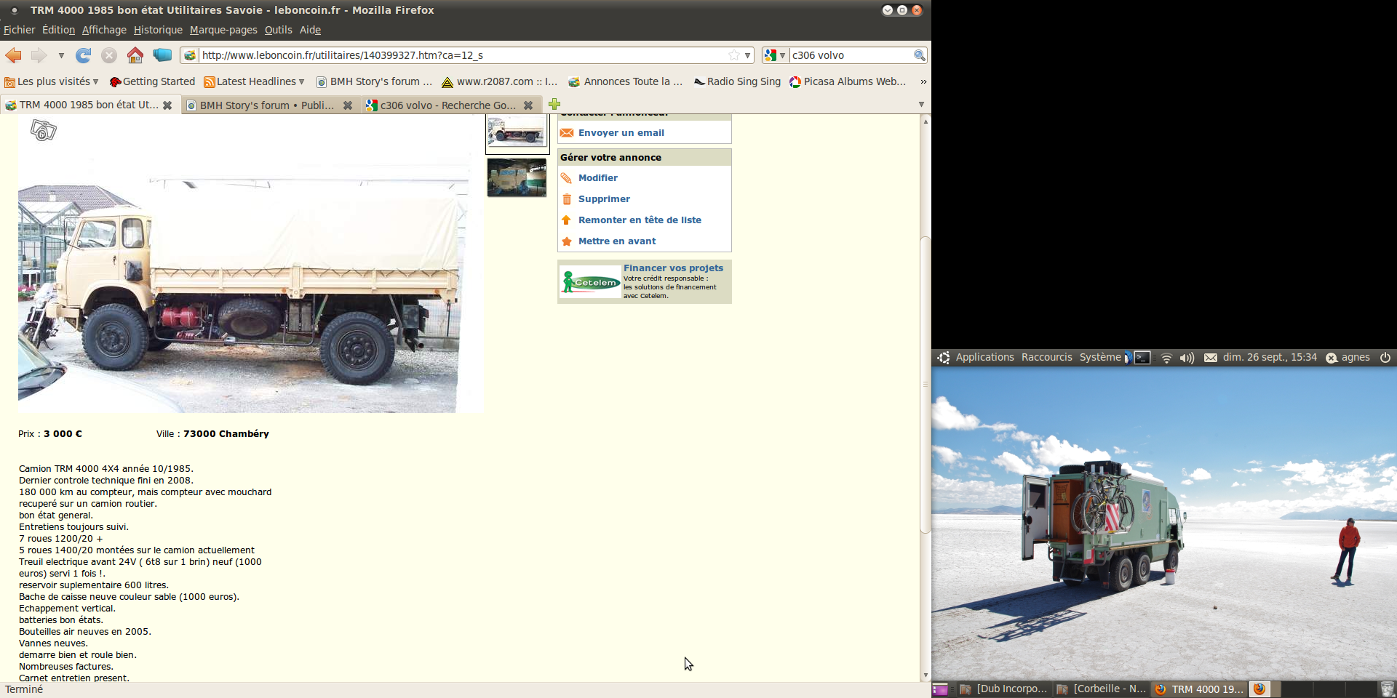The image size is (1397, 698).
Task: Click the search magnifier icon
Action: (x=919, y=55)
